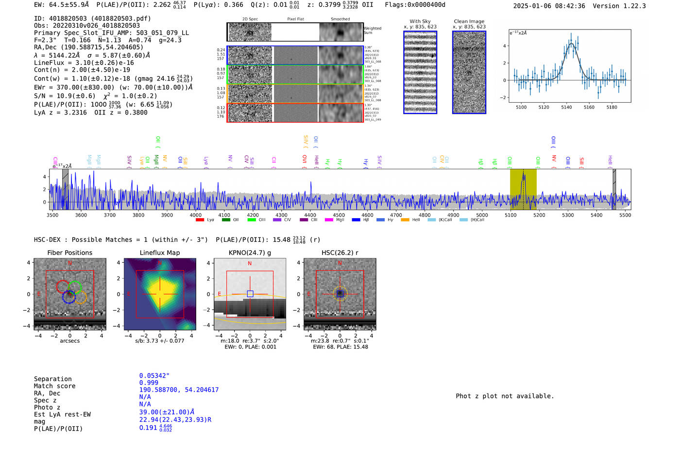Click the S/N = 10.9(±0.6) text
Viewport: 680px width, 462px height.
coord(65,96)
